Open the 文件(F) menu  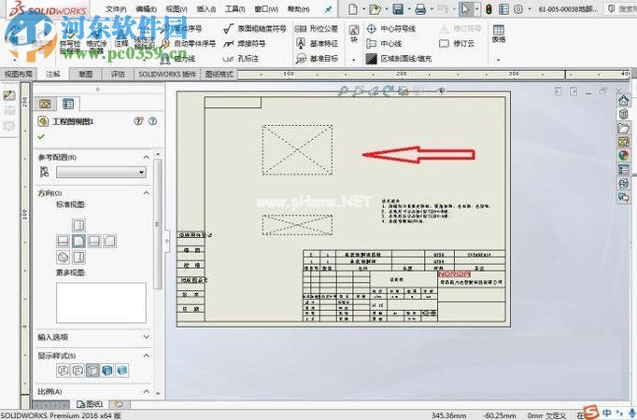click(x=116, y=9)
